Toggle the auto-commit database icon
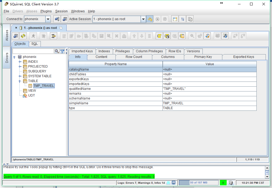The image size is (272, 188). pyautogui.click(x=150, y=19)
